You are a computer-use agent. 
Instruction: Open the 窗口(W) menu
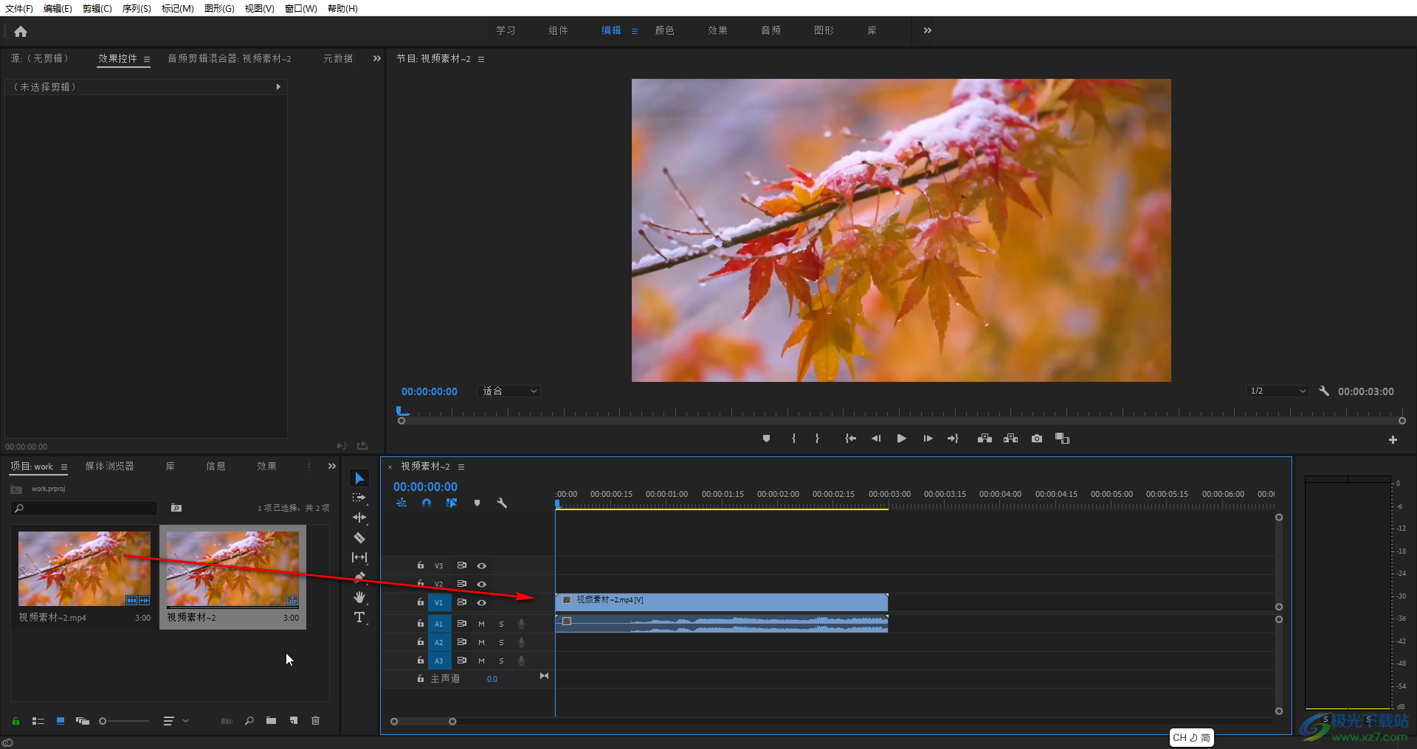(x=300, y=8)
